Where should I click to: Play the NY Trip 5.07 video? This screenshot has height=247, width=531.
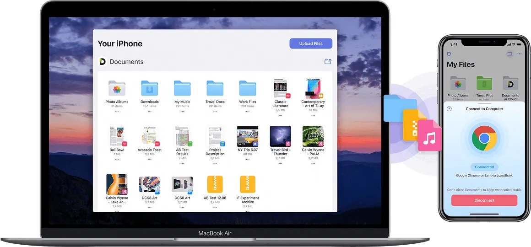point(248,136)
